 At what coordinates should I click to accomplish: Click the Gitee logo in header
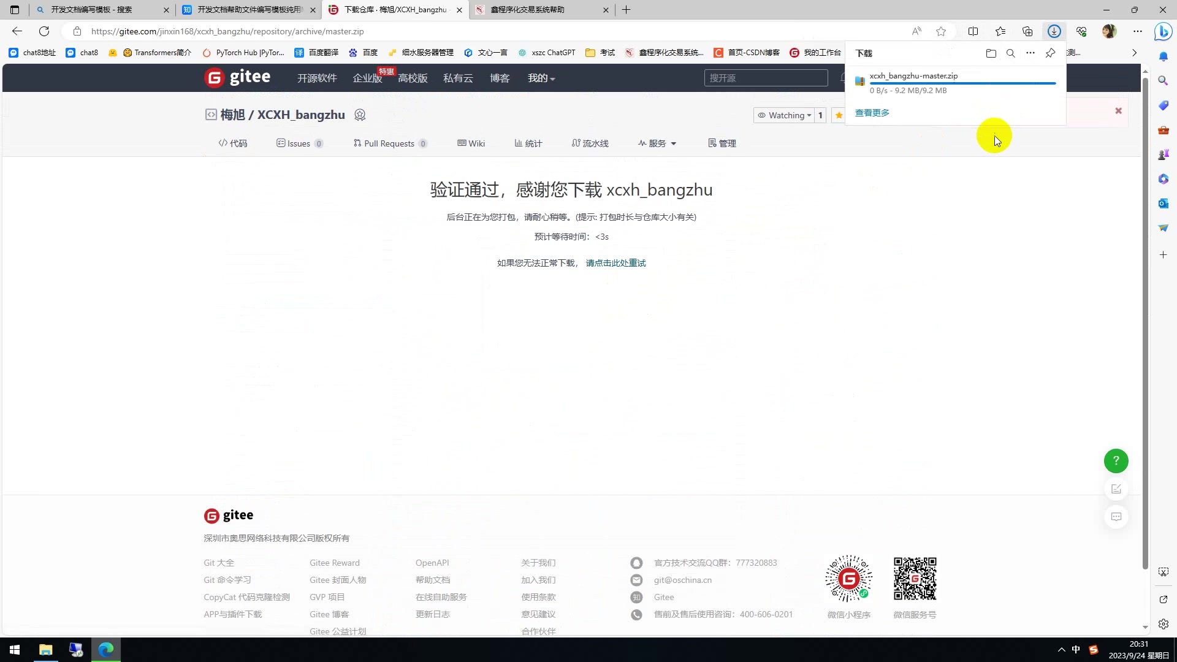point(237,78)
